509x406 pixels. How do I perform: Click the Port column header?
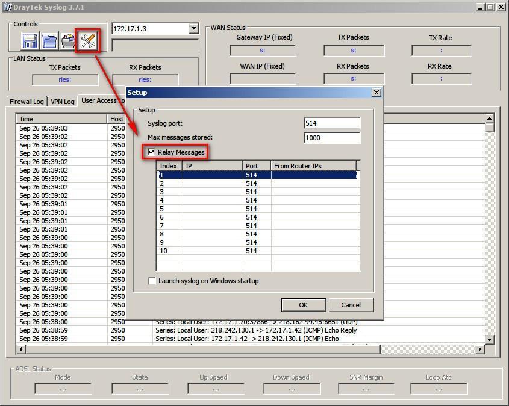click(257, 166)
